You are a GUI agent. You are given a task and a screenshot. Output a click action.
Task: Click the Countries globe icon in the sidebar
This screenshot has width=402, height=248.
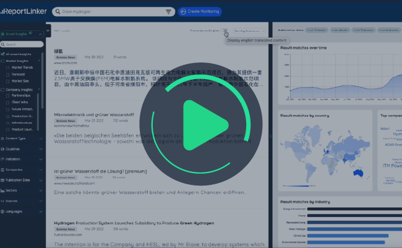pos(2,149)
